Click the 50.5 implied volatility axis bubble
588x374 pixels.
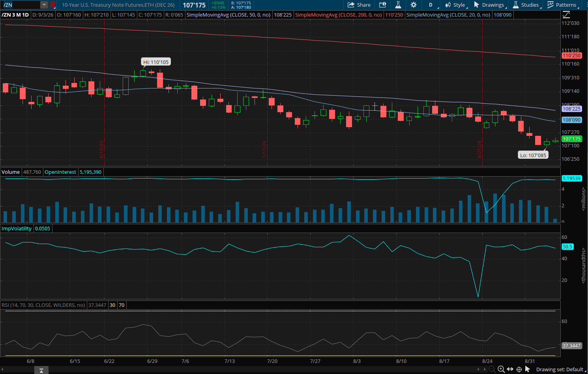[567, 246]
